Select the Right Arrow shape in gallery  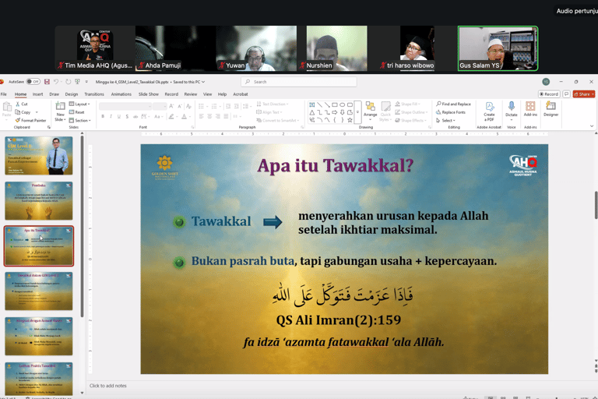click(335, 112)
